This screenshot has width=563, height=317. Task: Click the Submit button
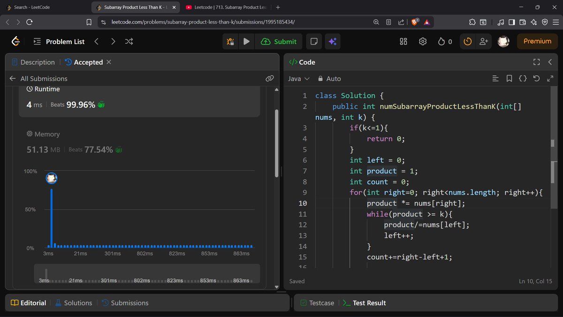click(279, 41)
